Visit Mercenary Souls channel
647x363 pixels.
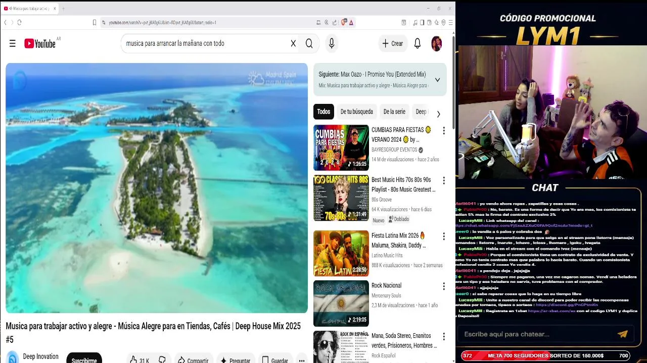tap(386, 295)
